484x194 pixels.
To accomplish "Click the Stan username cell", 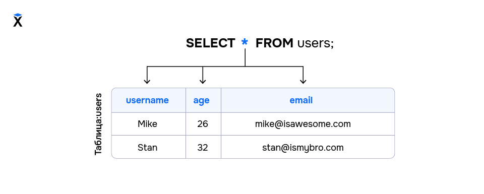I will pyautogui.click(x=148, y=147).
